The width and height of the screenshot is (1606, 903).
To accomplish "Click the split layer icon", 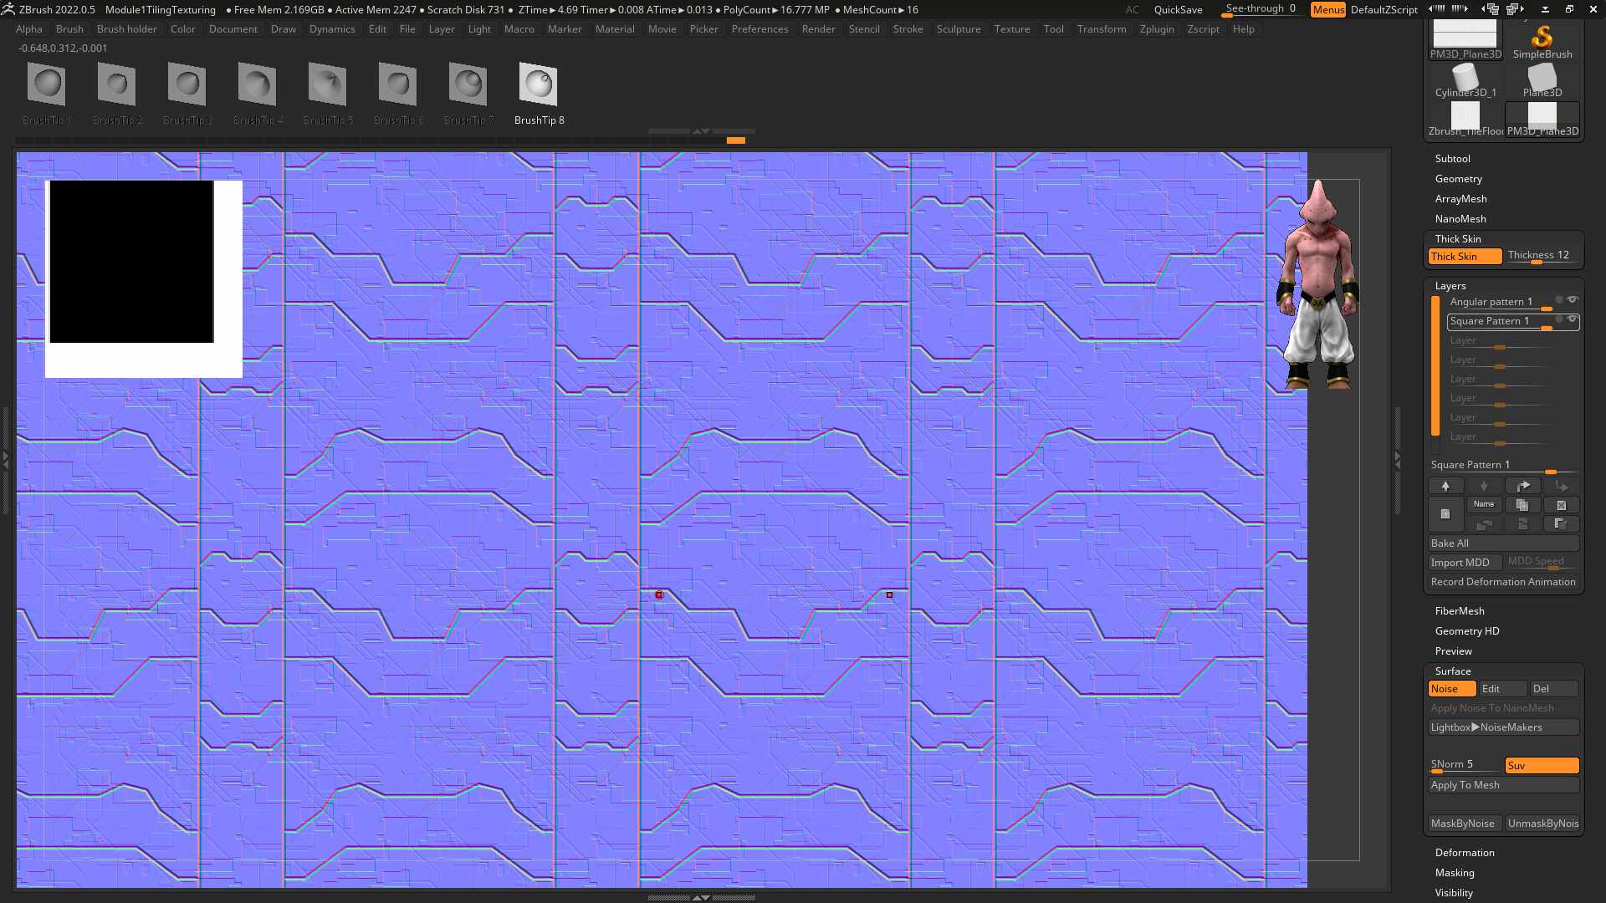I will click(x=1484, y=524).
